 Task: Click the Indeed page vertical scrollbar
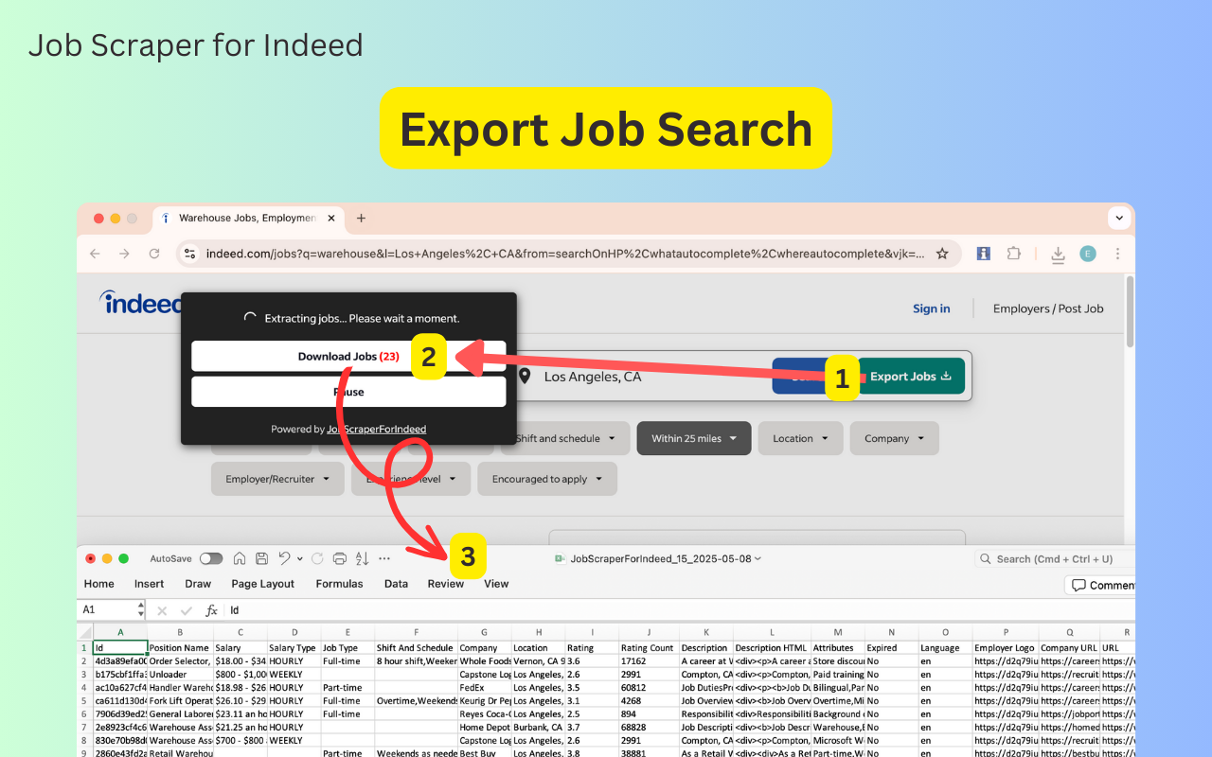point(1130,312)
